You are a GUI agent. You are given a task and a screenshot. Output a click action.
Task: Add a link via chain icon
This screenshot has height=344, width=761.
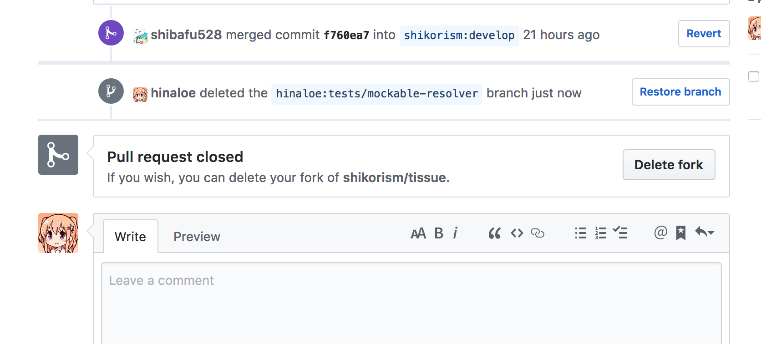[x=538, y=233]
